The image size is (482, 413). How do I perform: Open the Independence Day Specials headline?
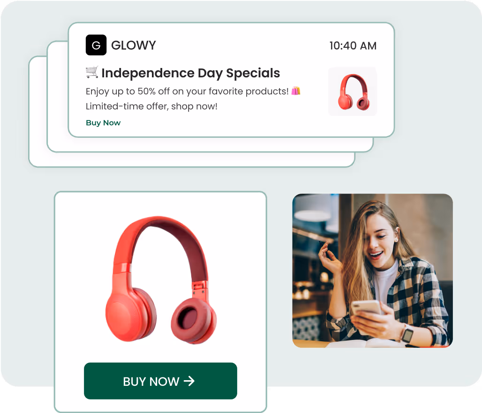point(190,73)
